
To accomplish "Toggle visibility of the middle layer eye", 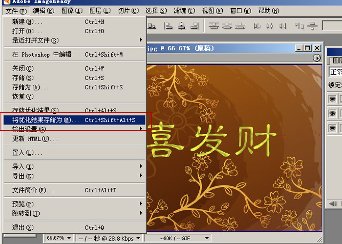I will tap(332, 114).
